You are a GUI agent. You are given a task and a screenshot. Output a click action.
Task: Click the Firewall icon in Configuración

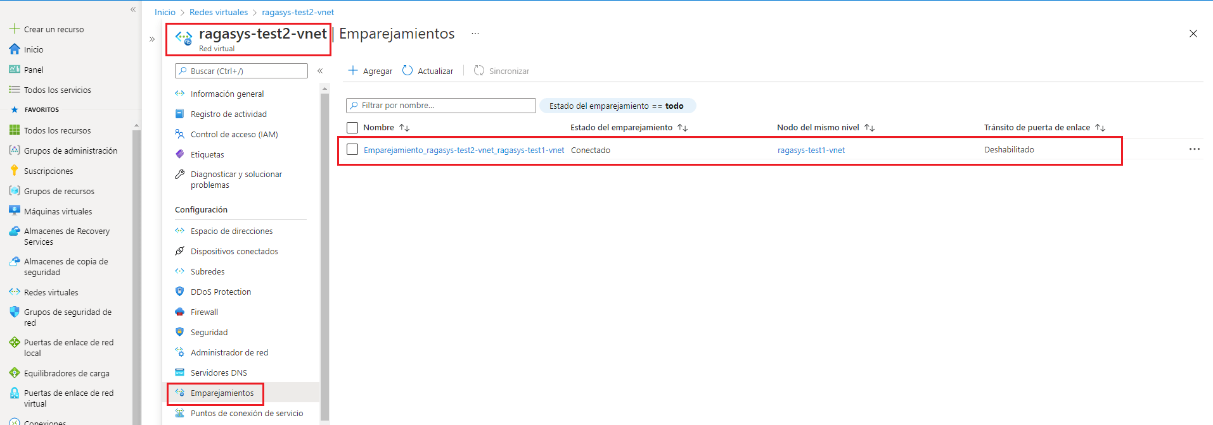[x=180, y=312]
